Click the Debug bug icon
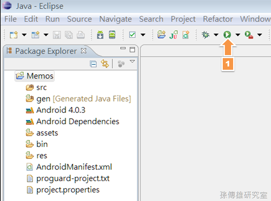Viewport: 271px width, 201px height. pyautogui.click(x=206, y=35)
